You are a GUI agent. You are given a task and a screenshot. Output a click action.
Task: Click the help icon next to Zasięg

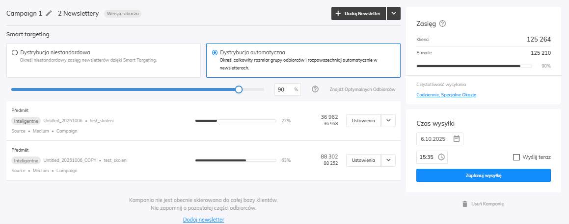point(442,23)
